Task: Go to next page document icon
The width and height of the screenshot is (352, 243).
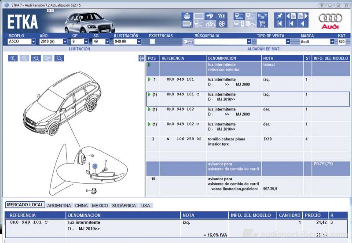Action: (303, 16)
